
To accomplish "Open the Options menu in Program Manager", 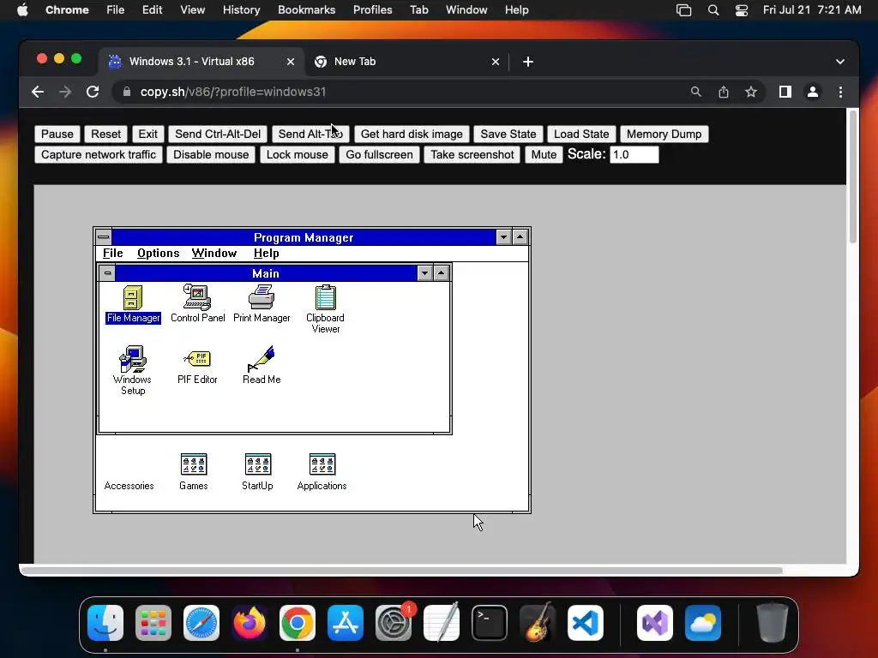I will coord(159,253).
